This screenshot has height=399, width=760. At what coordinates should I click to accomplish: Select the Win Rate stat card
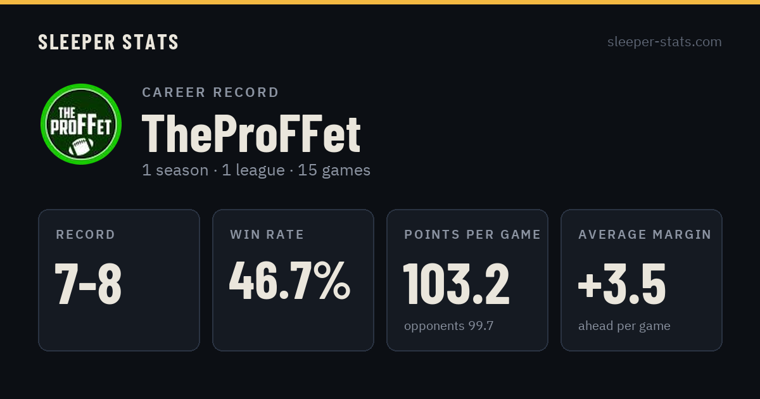pyautogui.click(x=293, y=280)
